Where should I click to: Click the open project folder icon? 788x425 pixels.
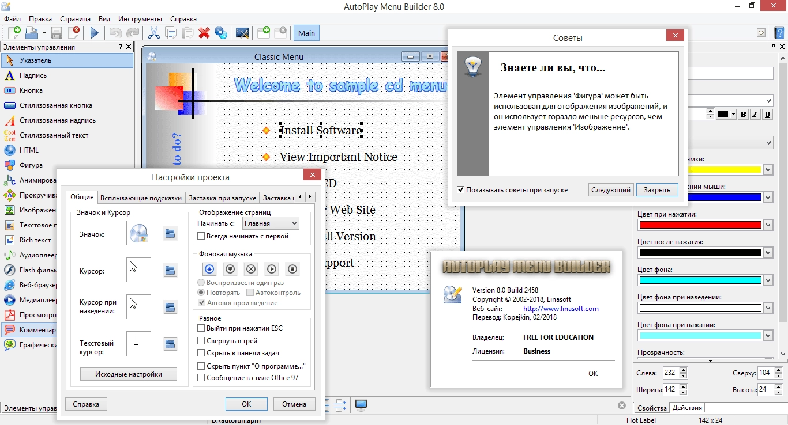[x=31, y=33]
